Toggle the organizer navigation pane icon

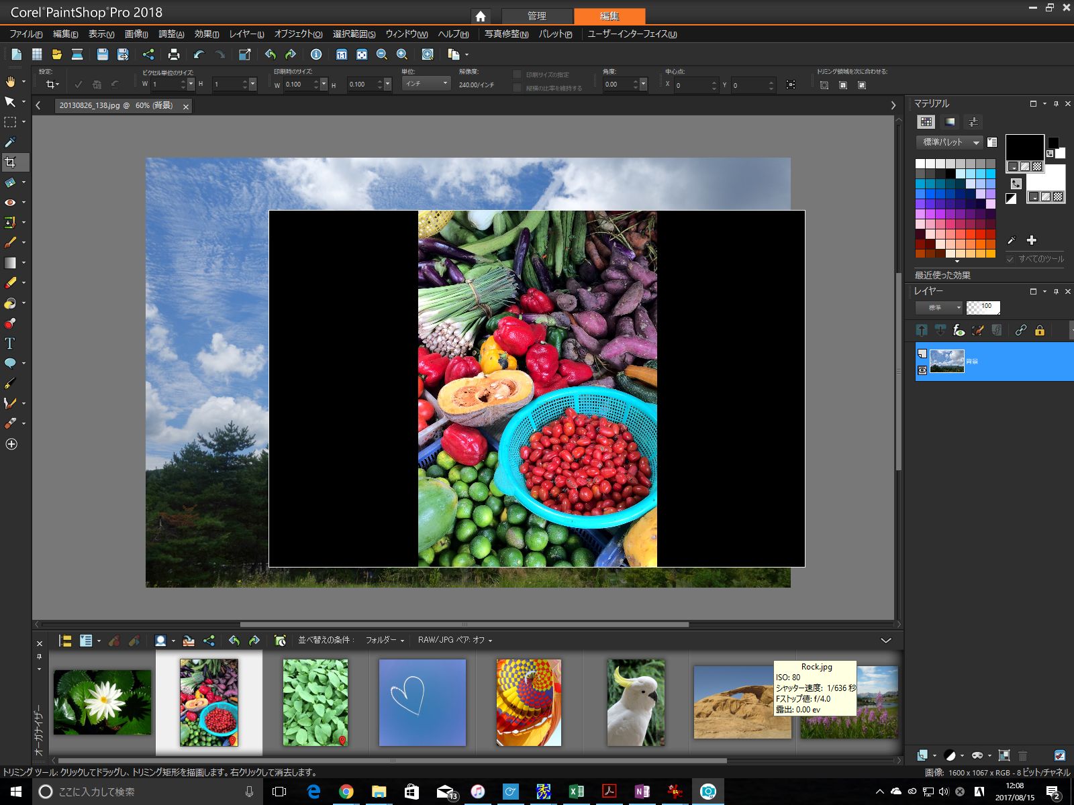(x=65, y=641)
